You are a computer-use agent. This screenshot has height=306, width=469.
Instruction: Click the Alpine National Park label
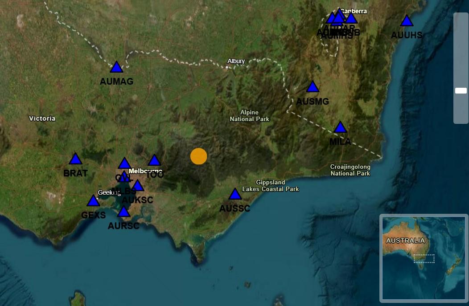tap(249, 116)
